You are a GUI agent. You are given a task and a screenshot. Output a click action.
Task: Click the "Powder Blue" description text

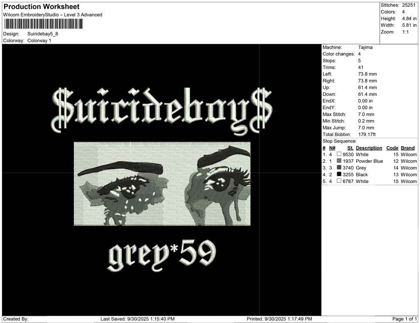[369, 161]
